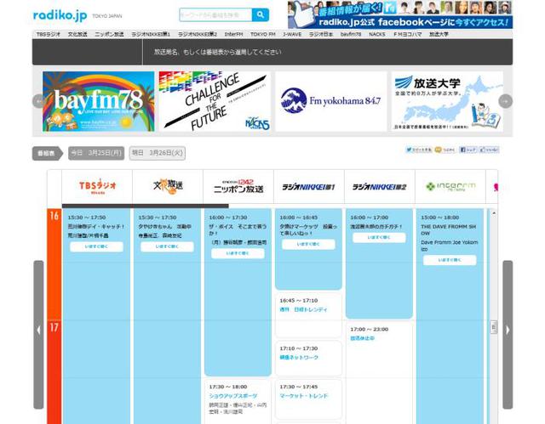The height and width of the screenshot is (424, 545).
Task: Open the NACK5 Challenge for the Future banner
Action: point(215,102)
